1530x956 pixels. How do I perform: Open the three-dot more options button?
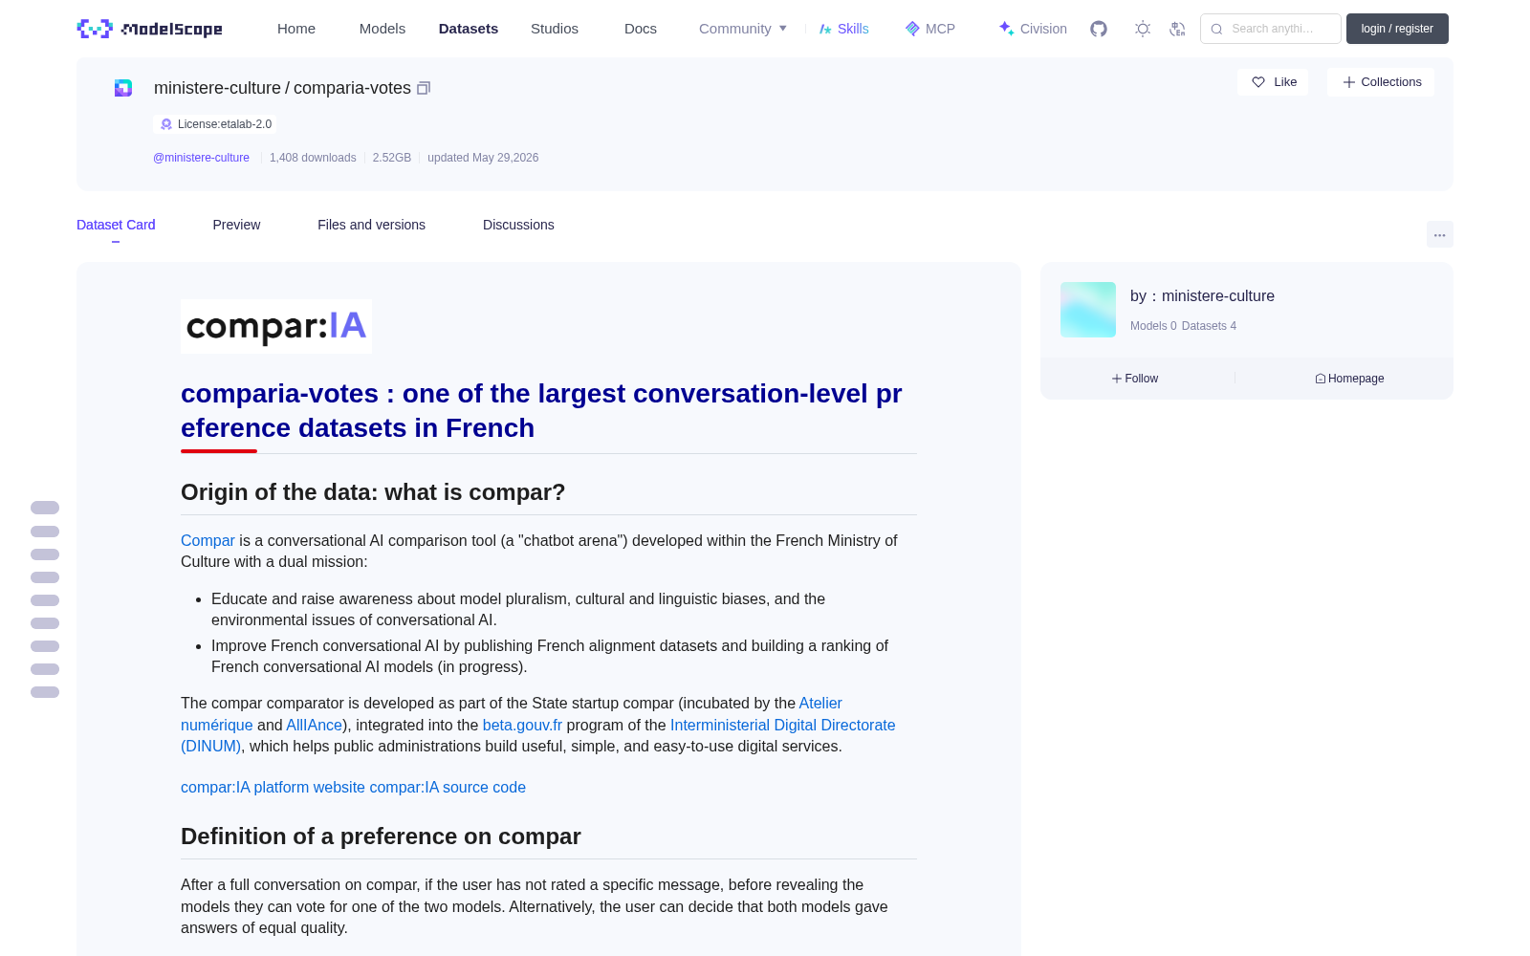(x=1440, y=234)
